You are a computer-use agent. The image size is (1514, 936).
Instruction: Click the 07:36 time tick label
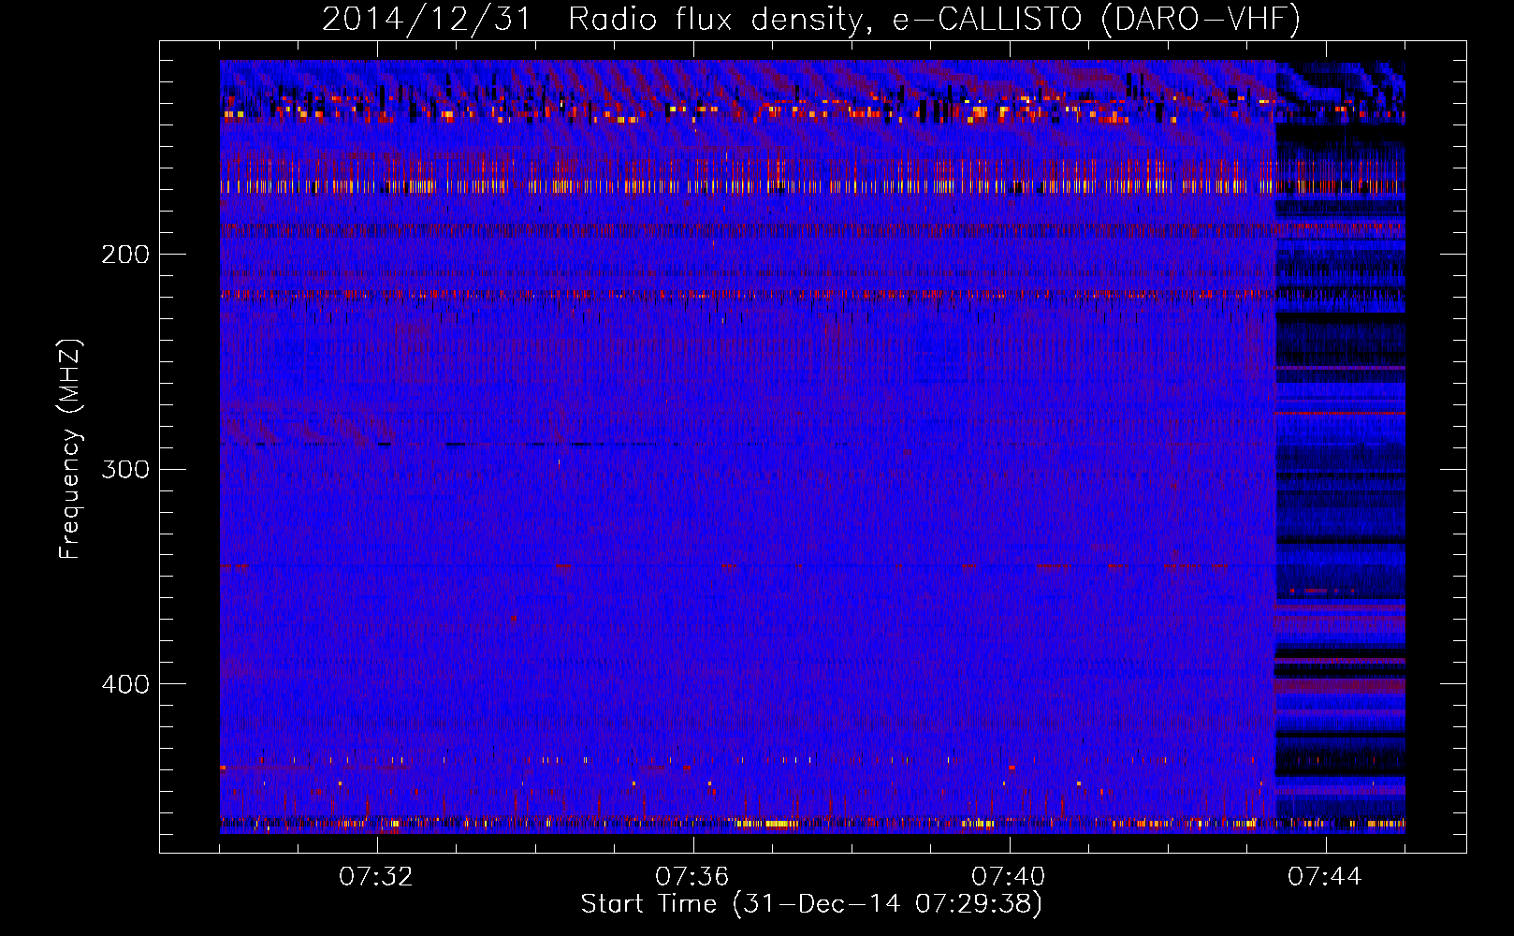(x=692, y=877)
